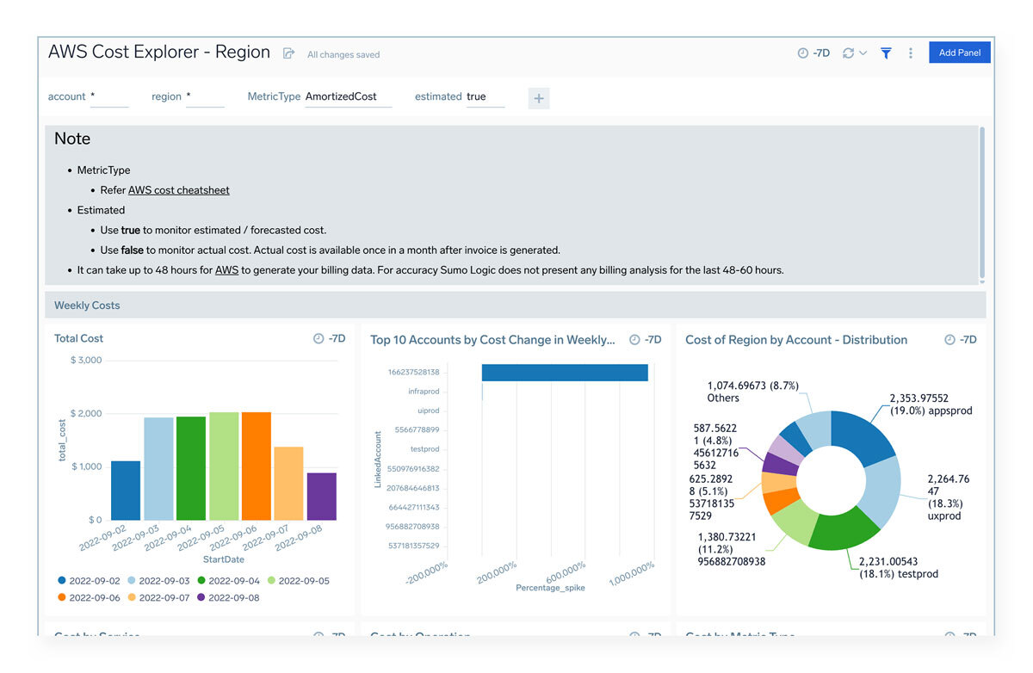
Task: Click the refresh icon in dashboard header
Action: 849,53
